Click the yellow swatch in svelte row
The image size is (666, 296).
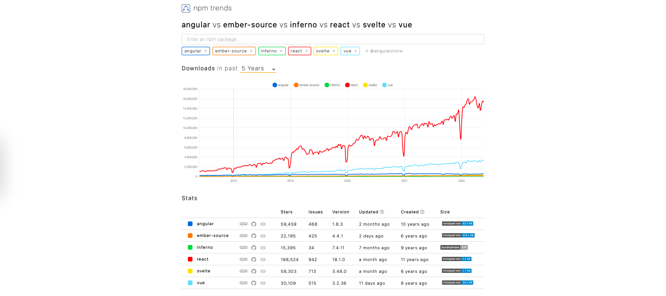tap(190, 271)
